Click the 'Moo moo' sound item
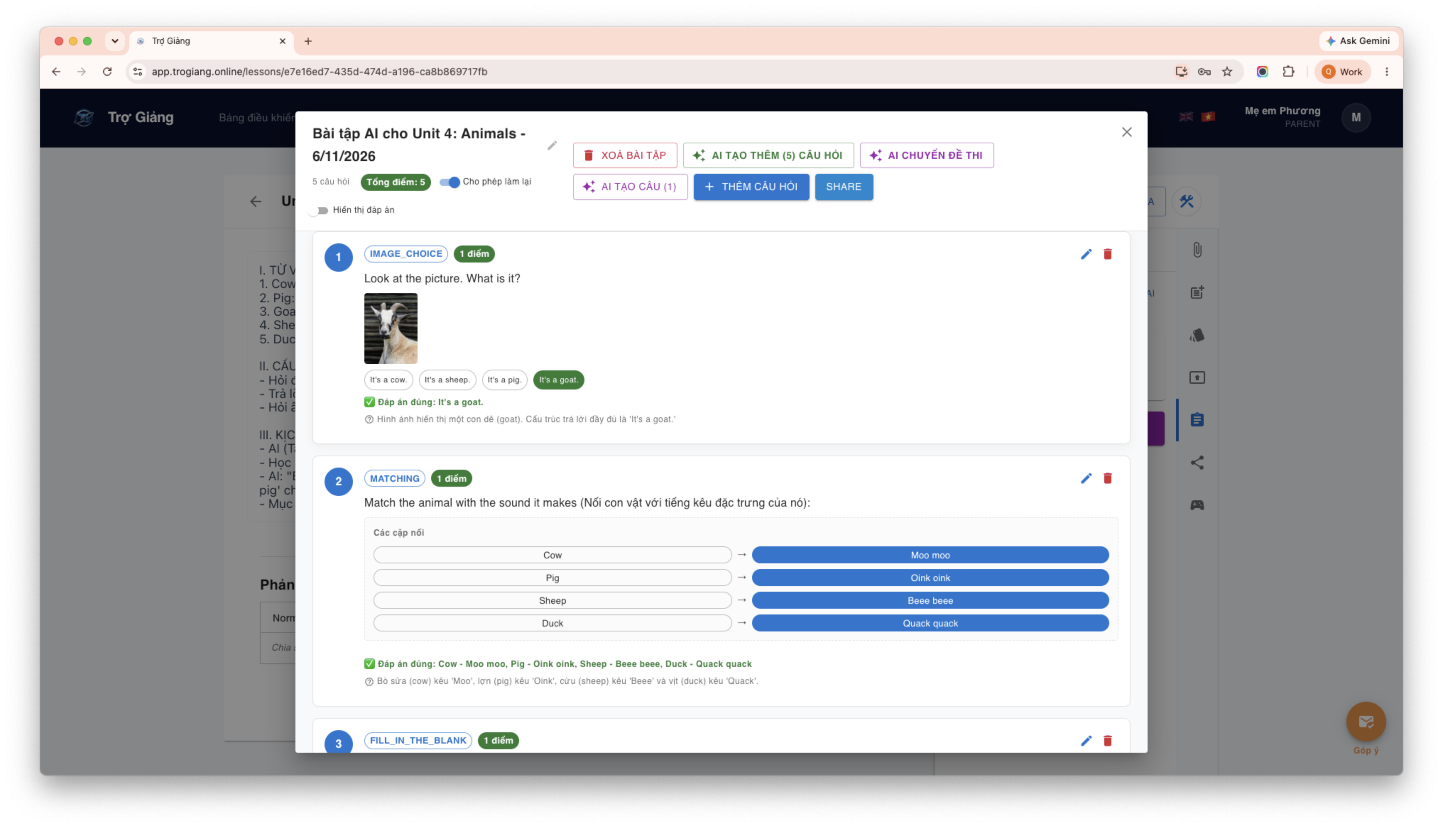This screenshot has width=1443, height=828. pyautogui.click(x=930, y=555)
